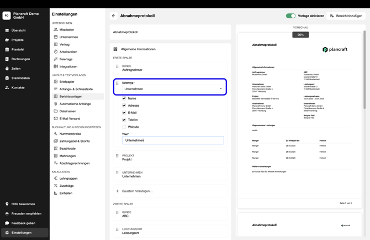Open Stammdaten in the main sidebar
The width and height of the screenshot is (370, 240).
tap(25, 78)
